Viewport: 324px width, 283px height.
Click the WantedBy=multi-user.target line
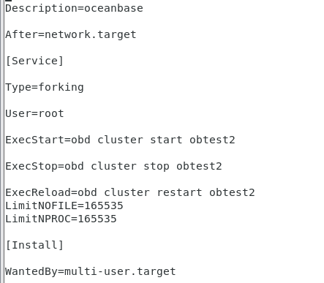coord(91,271)
